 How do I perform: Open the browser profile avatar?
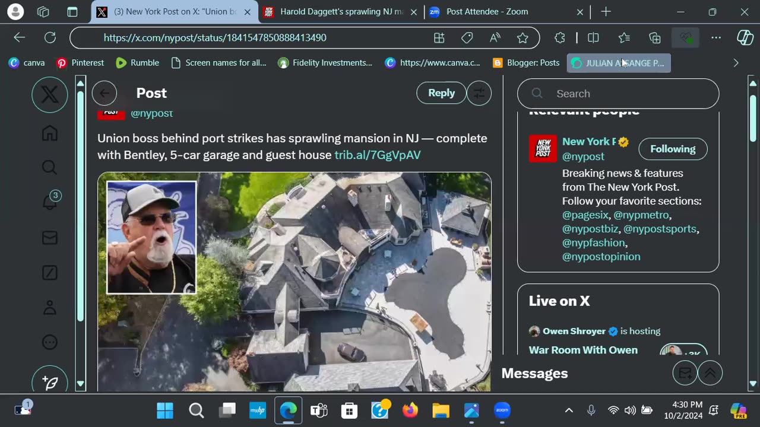(x=15, y=12)
